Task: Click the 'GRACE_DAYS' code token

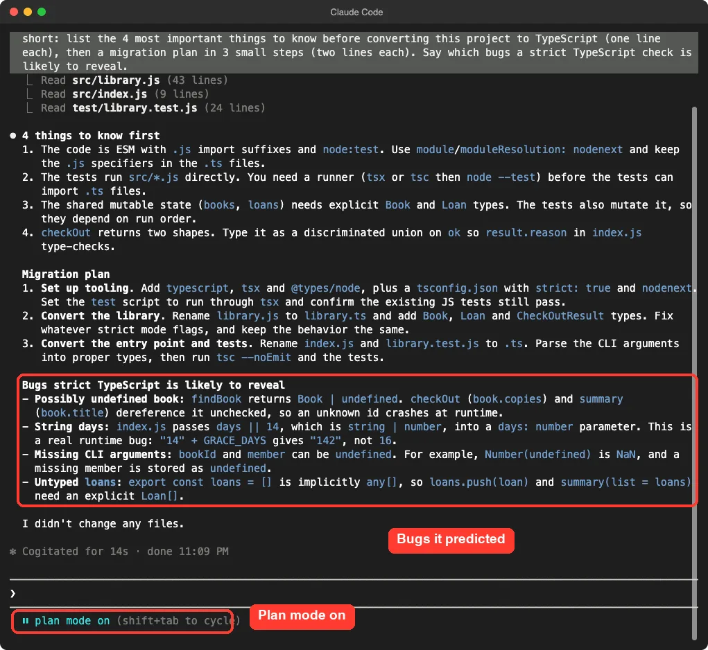Action: [x=235, y=440]
